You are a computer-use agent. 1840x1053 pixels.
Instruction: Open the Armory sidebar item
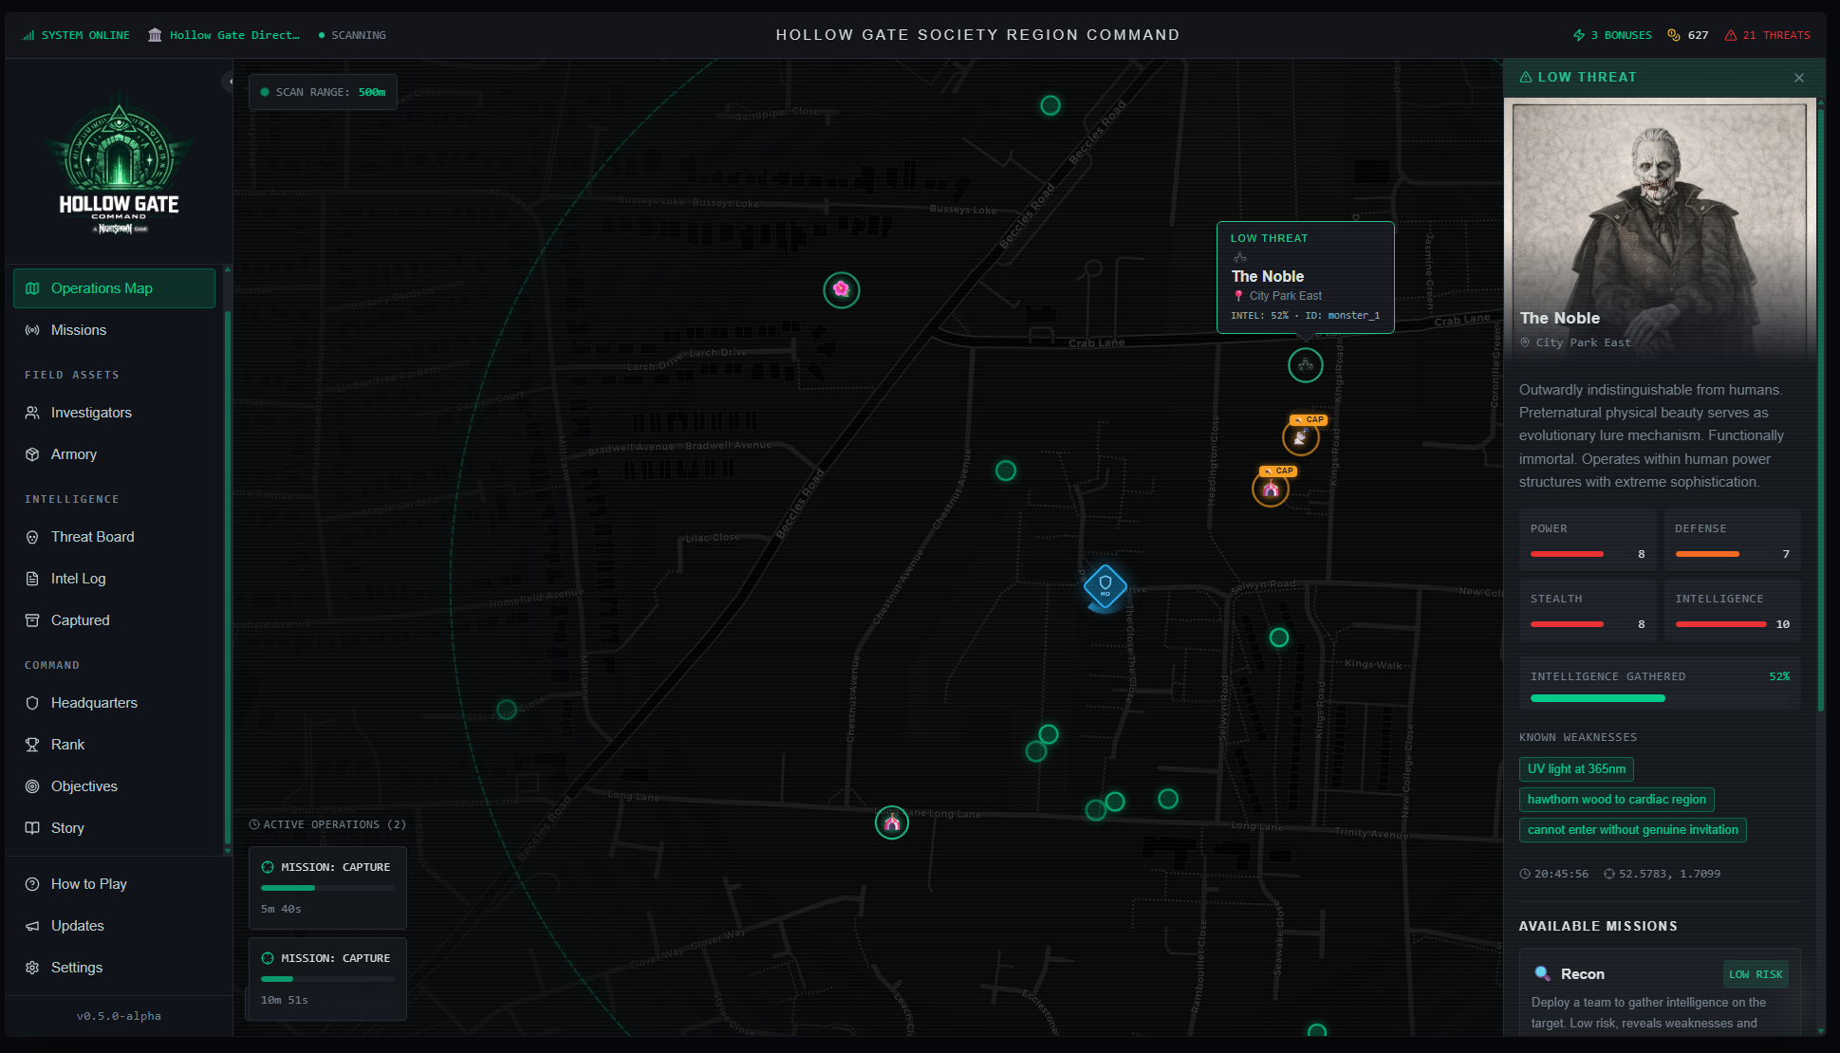(x=74, y=454)
